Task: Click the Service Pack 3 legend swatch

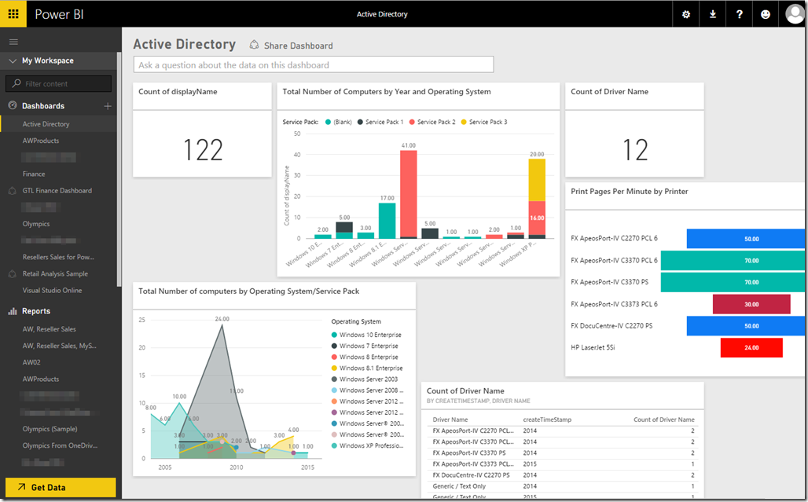Action: click(x=463, y=122)
